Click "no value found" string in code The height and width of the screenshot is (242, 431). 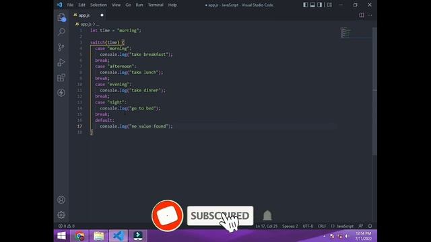tap(148, 126)
